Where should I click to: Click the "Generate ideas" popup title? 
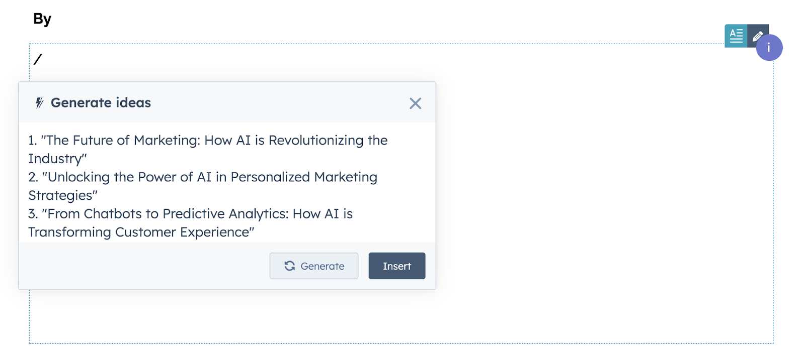(x=101, y=103)
